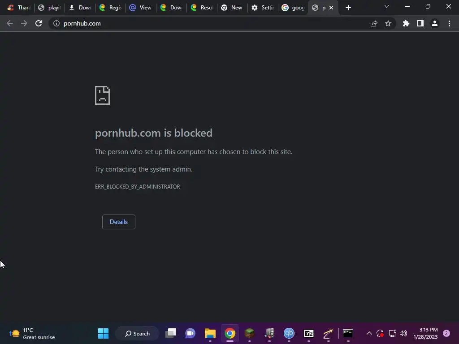Open the magic wand taskbar app
The height and width of the screenshot is (344, 459).
pos(328,333)
